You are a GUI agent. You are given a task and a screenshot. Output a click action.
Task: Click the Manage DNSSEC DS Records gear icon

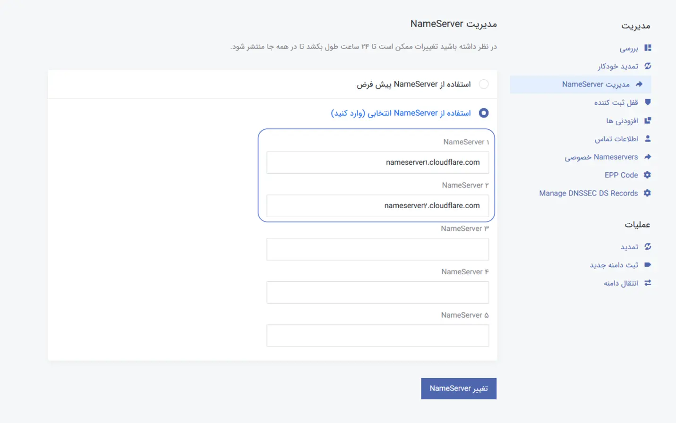pyautogui.click(x=648, y=193)
